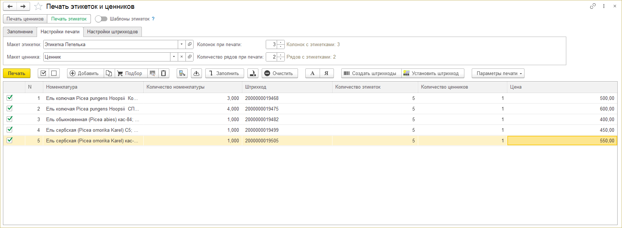Sort ascending with the А button

click(312, 73)
